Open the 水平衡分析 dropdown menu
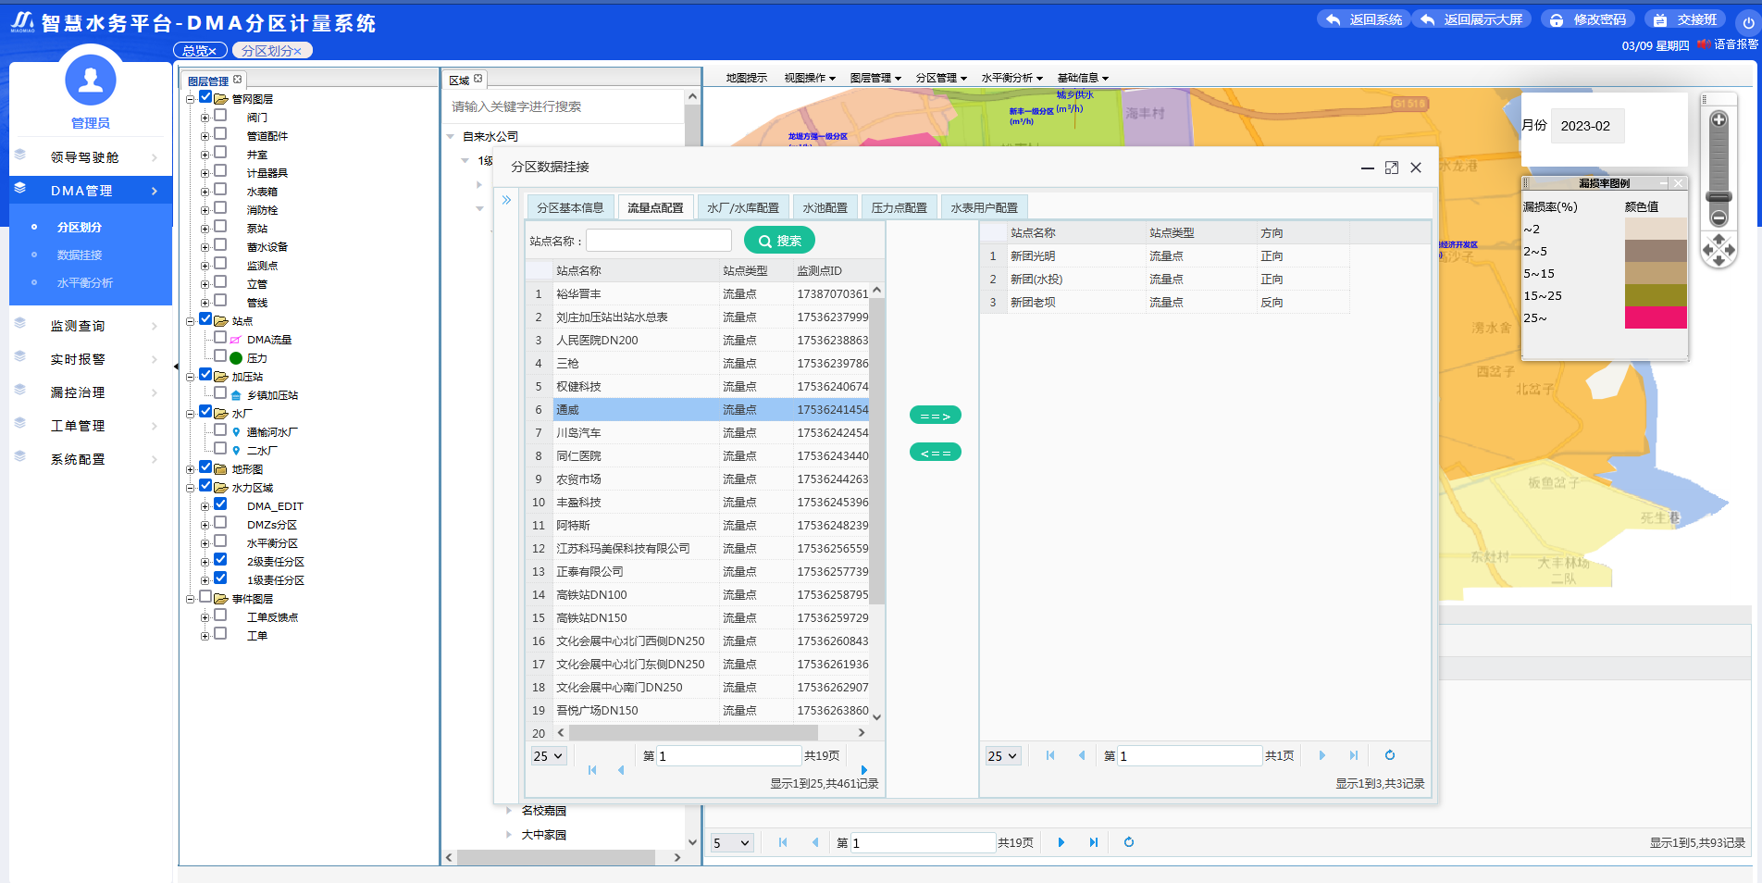Image resolution: width=1762 pixels, height=883 pixels. [1011, 78]
